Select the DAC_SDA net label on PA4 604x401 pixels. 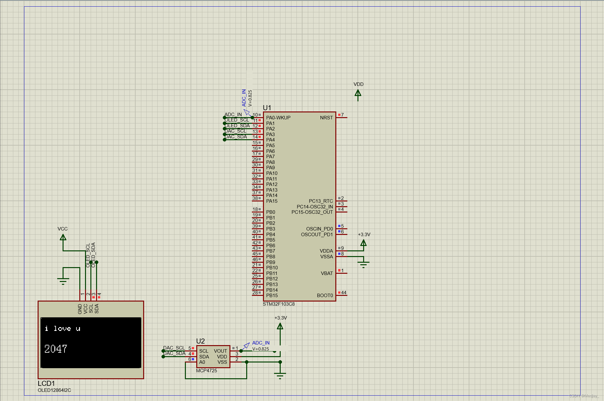[x=236, y=137]
